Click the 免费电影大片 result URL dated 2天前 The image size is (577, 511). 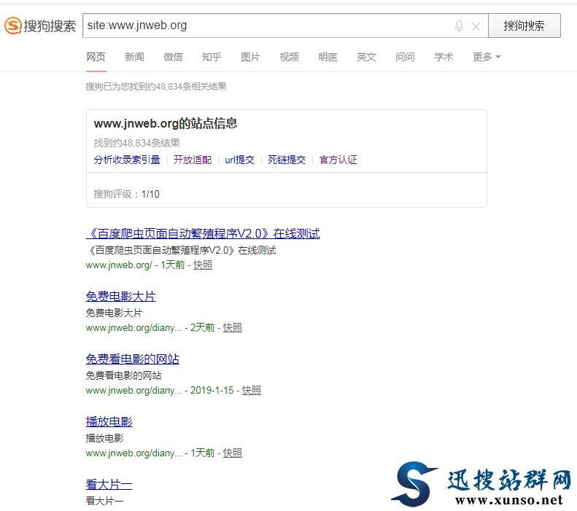[x=150, y=327]
